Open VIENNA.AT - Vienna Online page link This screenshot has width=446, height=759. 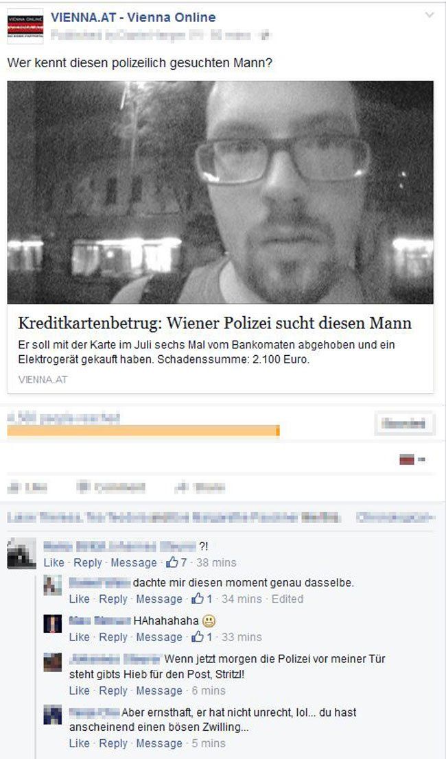coord(133,17)
